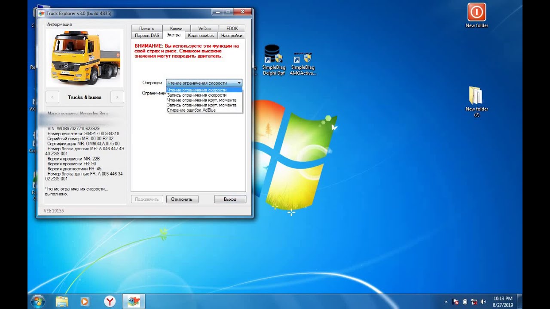Launch Yandex Browser from taskbar
This screenshot has width=550, height=309.
coord(110,301)
